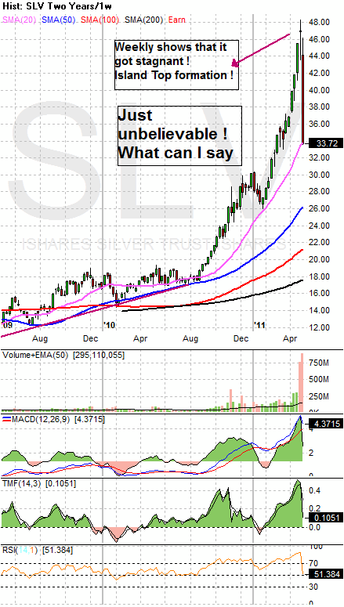The image size is (344, 607).
Task: Select the blue SMA(50) legend label
Action: (60, 20)
